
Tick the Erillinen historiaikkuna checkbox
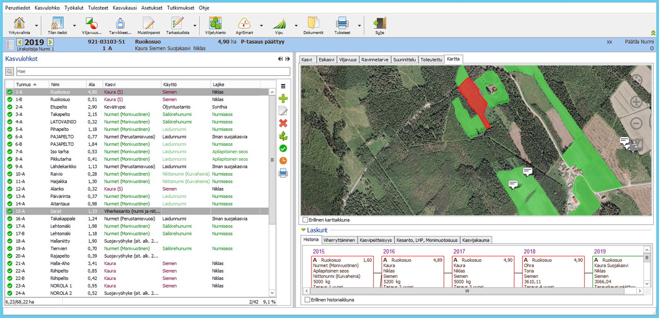(308, 299)
